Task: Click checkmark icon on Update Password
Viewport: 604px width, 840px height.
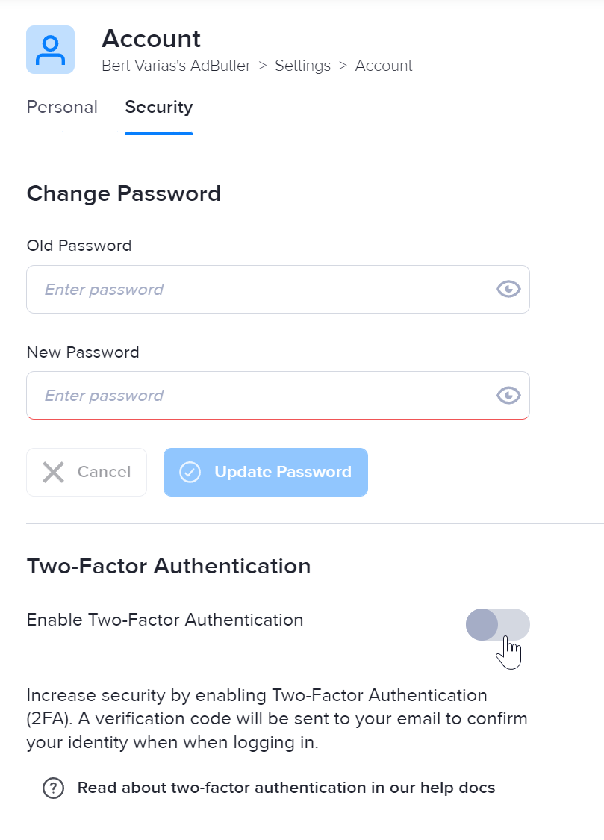Action: tap(190, 472)
